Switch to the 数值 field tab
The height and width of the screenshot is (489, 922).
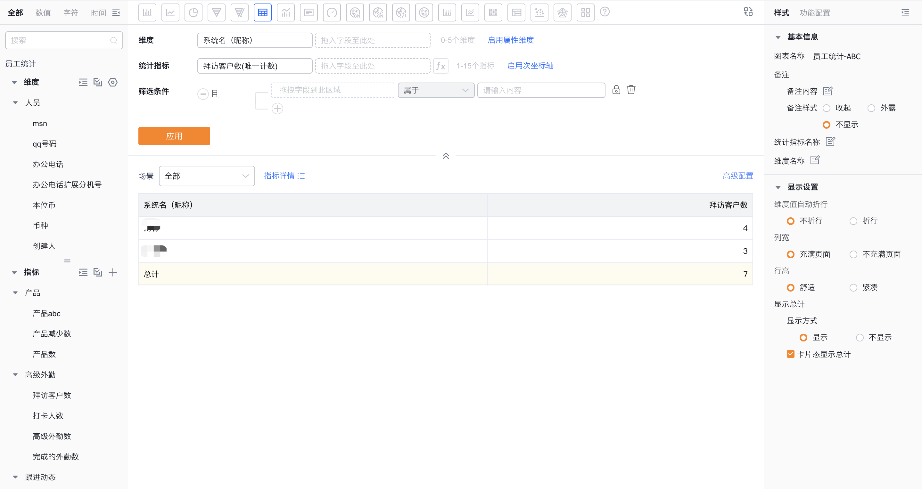[x=43, y=13]
